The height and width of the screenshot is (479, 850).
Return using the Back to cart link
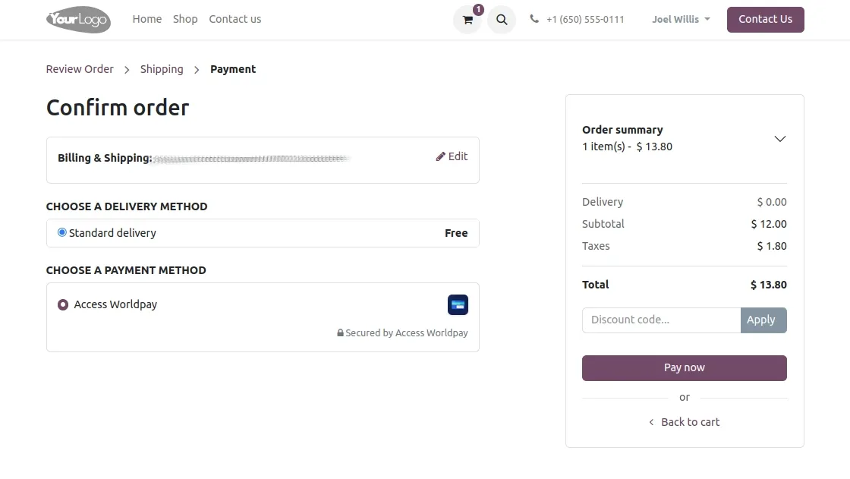pyautogui.click(x=684, y=421)
